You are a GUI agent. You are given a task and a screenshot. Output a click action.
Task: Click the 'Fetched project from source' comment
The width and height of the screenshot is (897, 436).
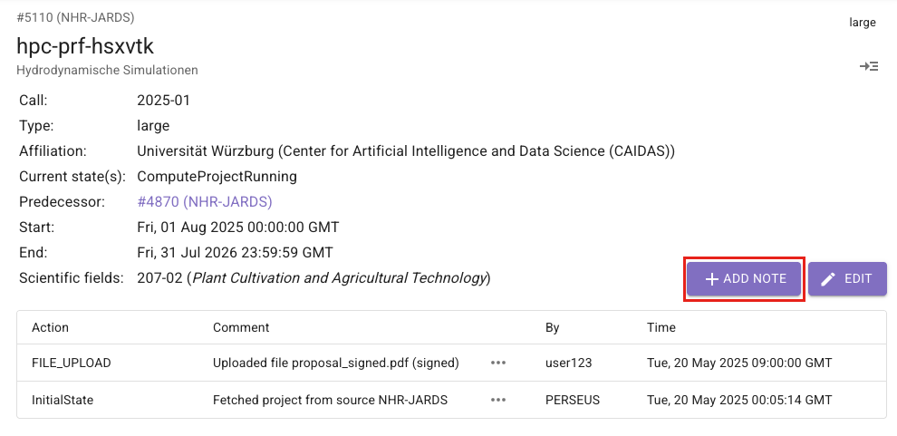pos(330,399)
